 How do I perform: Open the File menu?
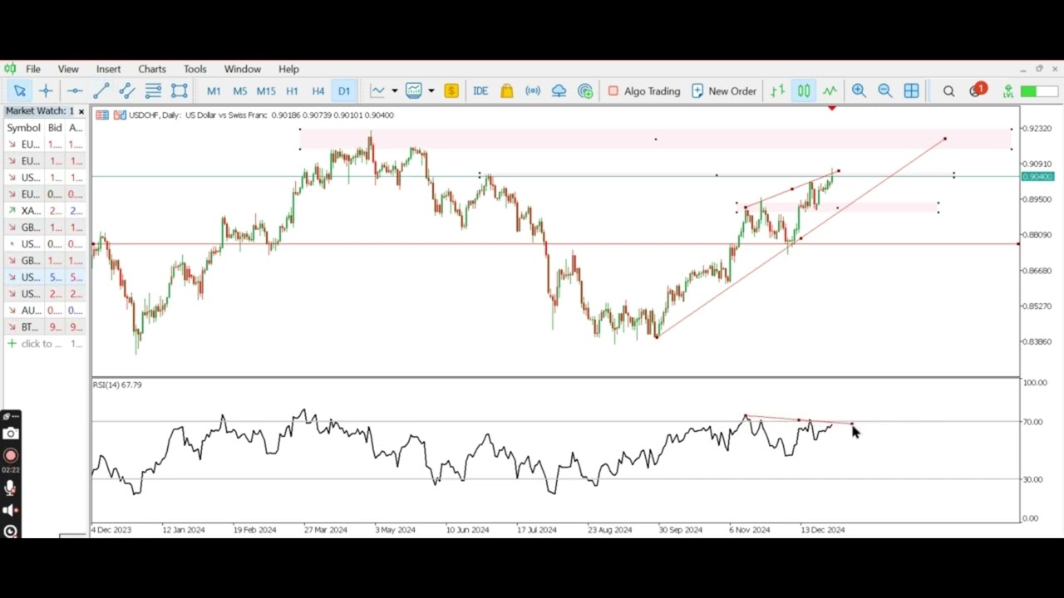(32, 69)
